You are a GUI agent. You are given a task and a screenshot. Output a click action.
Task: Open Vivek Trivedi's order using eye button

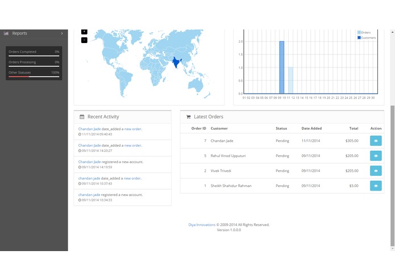376,171
